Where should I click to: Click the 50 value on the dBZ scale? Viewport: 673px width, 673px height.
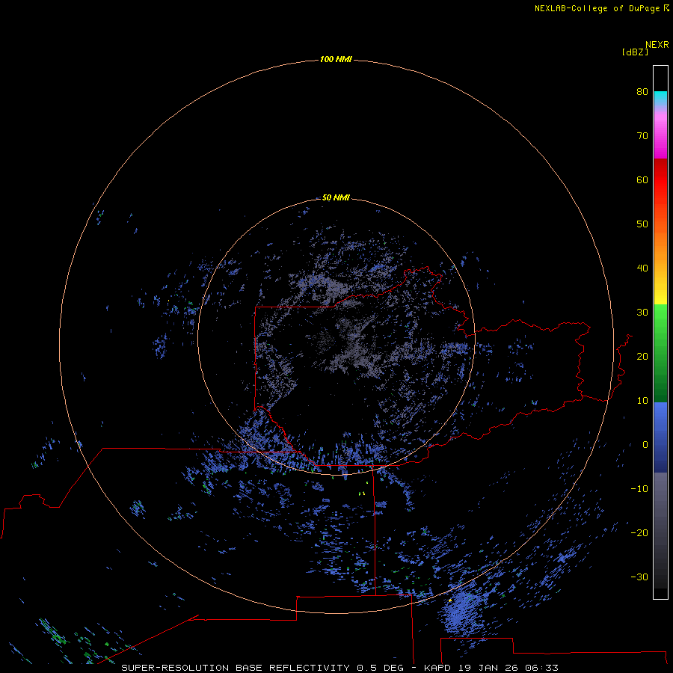642,224
